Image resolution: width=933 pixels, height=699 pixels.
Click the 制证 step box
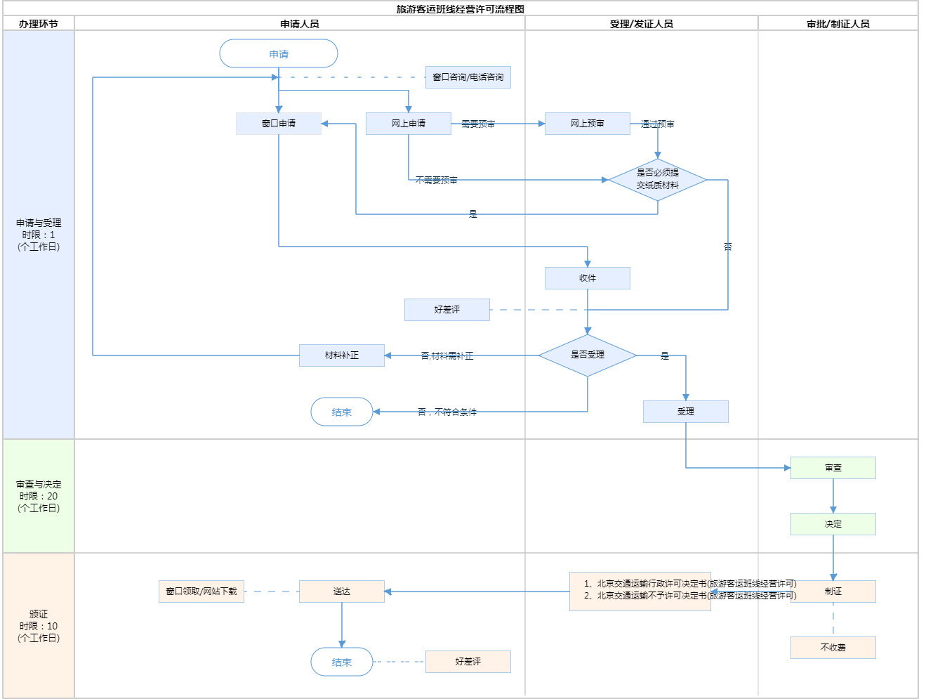point(833,592)
